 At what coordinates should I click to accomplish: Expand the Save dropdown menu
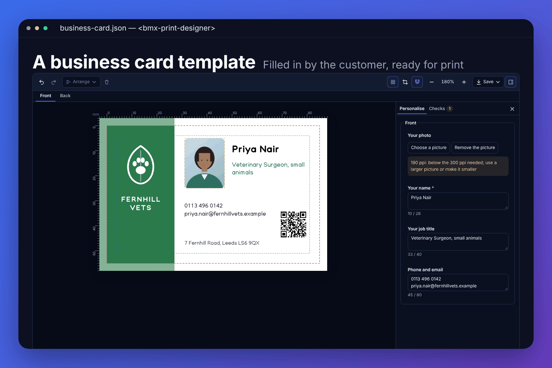(x=488, y=82)
